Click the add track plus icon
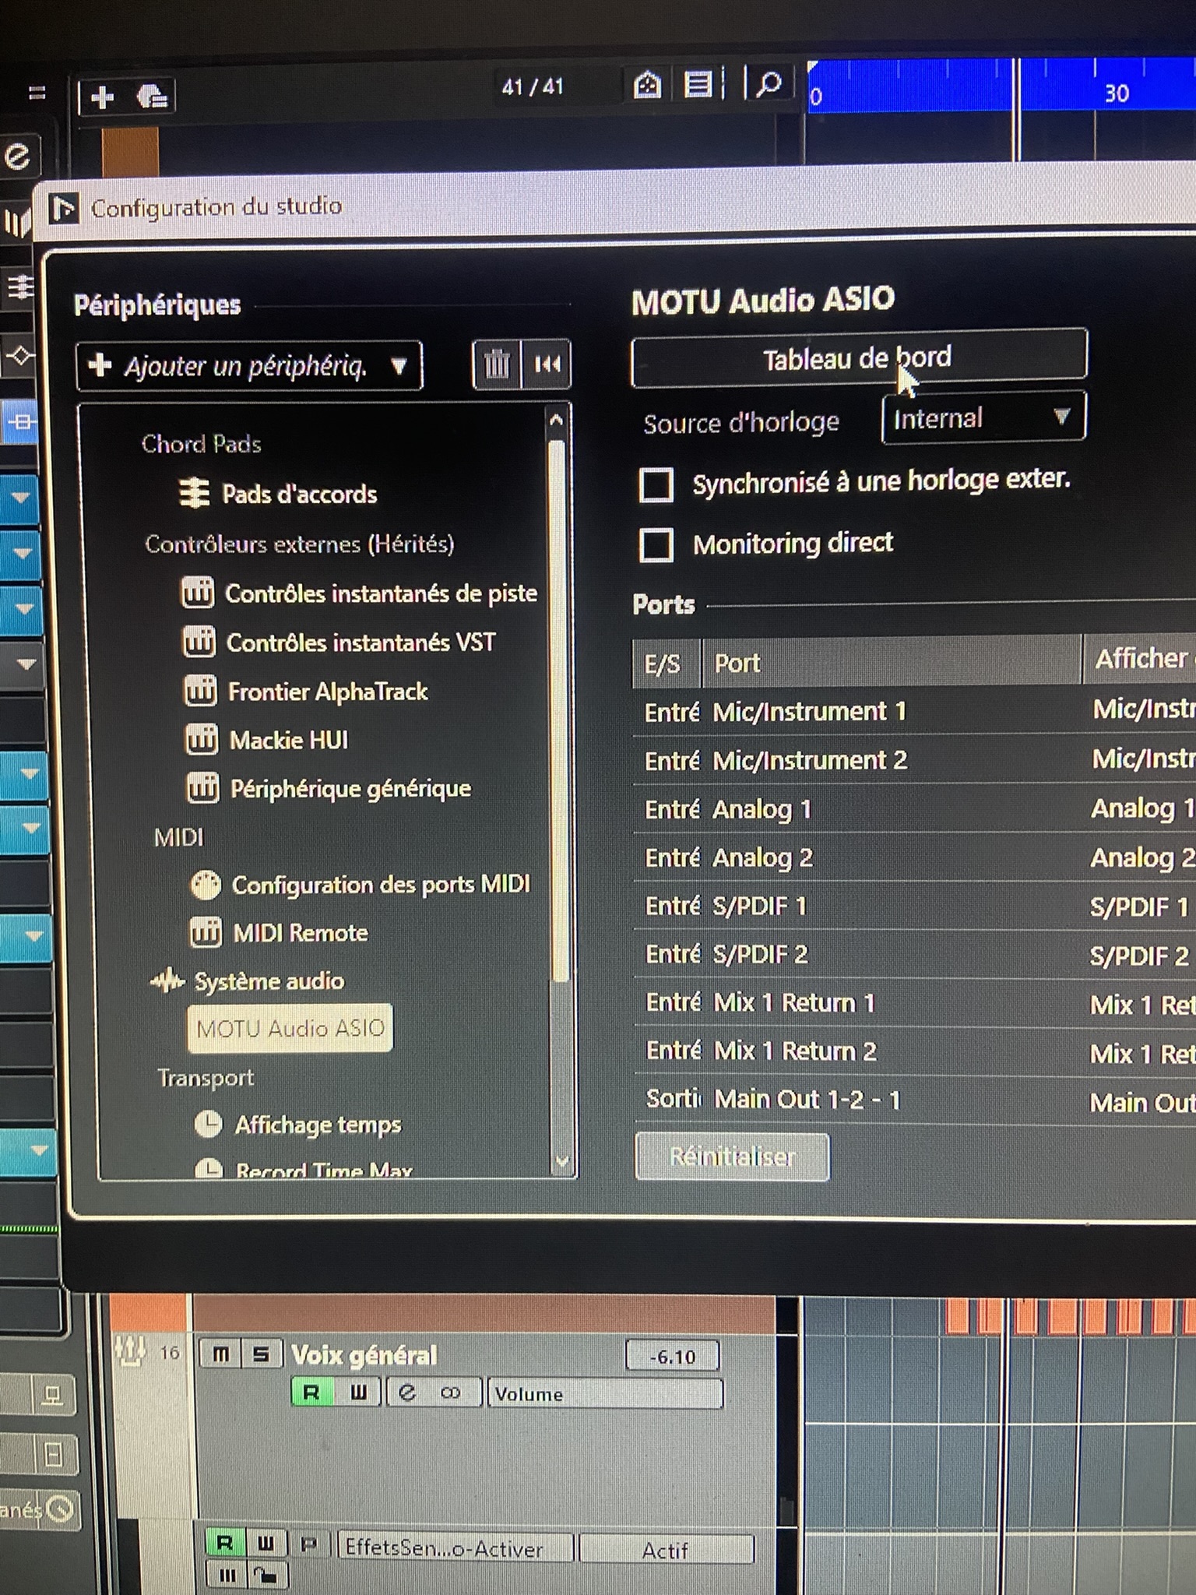The height and width of the screenshot is (1595, 1196). [x=102, y=97]
